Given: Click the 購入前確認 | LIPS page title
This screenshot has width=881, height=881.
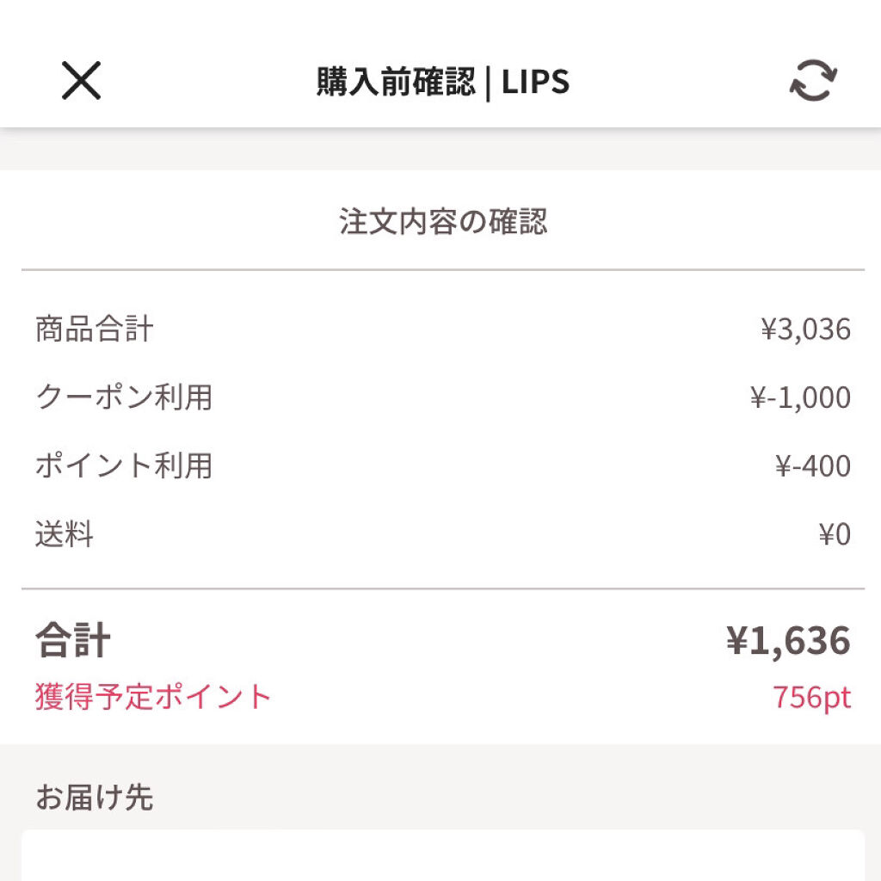Looking at the screenshot, I should click(x=442, y=83).
